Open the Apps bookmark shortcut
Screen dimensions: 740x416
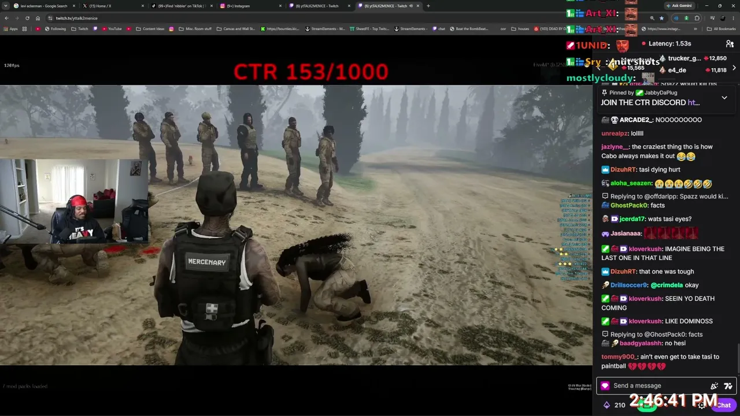point(11,29)
